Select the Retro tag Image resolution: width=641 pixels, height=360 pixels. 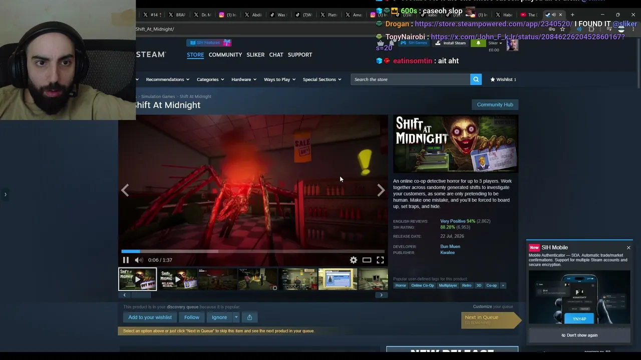click(x=467, y=285)
